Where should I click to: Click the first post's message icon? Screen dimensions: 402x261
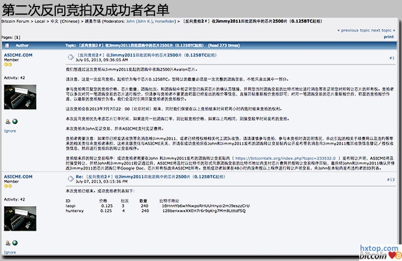(x=70, y=57)
